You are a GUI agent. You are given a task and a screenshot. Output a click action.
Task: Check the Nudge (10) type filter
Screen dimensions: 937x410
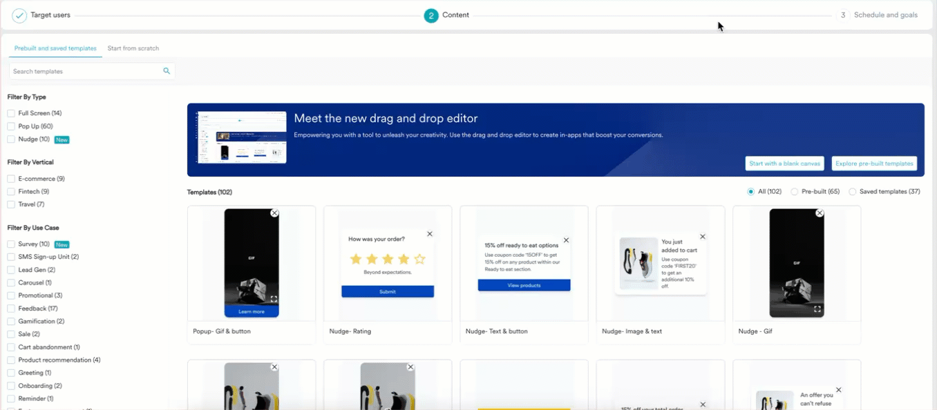coord(11,139)
